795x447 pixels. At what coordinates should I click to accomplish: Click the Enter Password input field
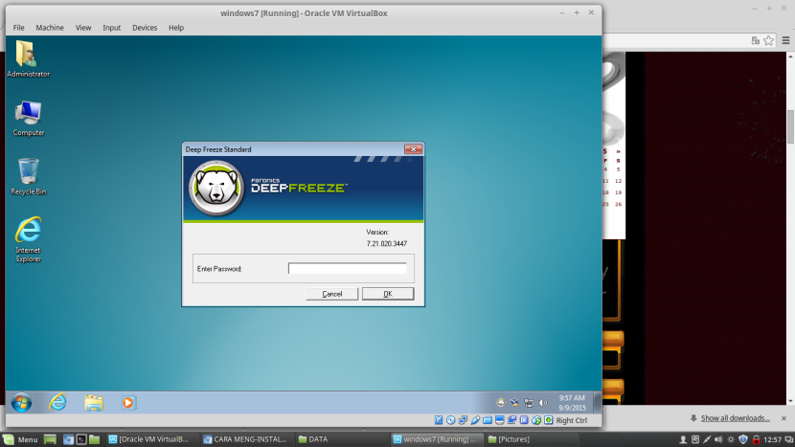pos(348,268)
